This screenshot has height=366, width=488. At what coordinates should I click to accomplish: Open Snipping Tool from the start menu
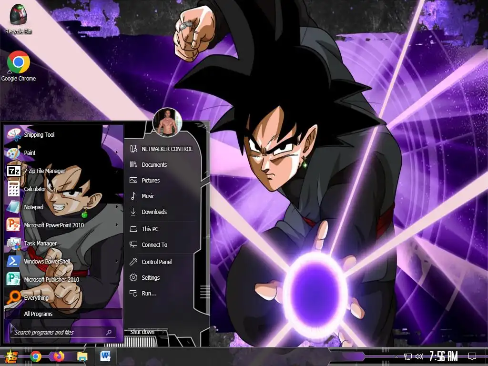point(62,134)
